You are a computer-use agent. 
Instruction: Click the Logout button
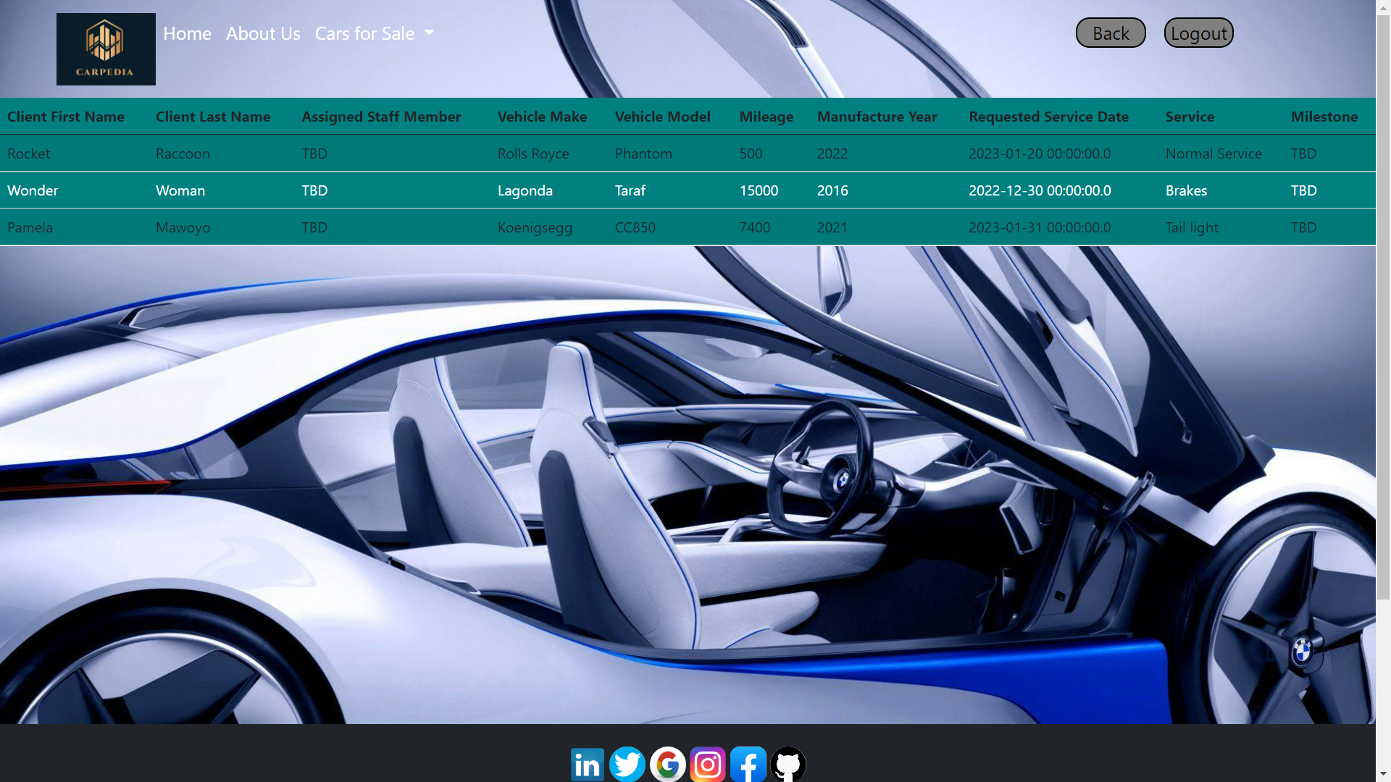1198,33
